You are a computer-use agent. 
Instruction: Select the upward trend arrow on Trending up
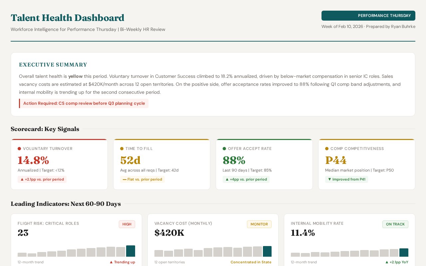(x=111, y=262)
